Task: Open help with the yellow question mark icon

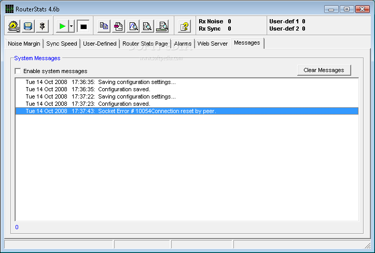Action: coord(185,26)
